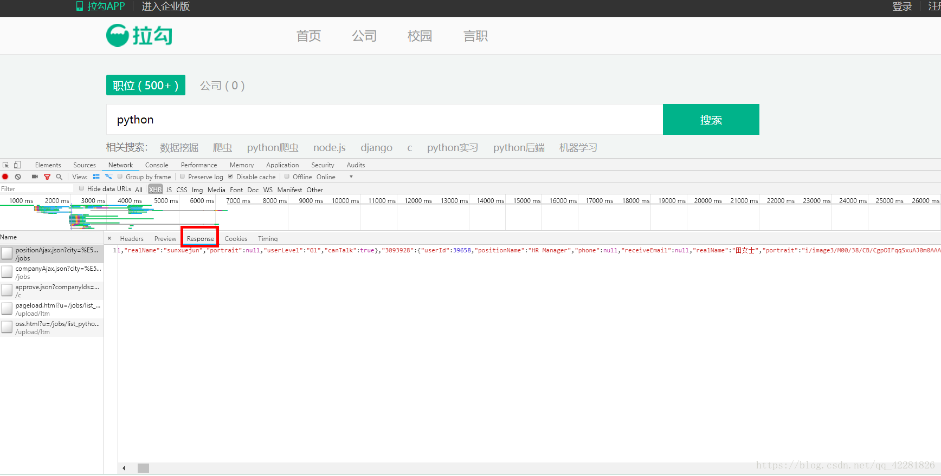Select the 公司 (0) results tab

click(x=222, y=86)
